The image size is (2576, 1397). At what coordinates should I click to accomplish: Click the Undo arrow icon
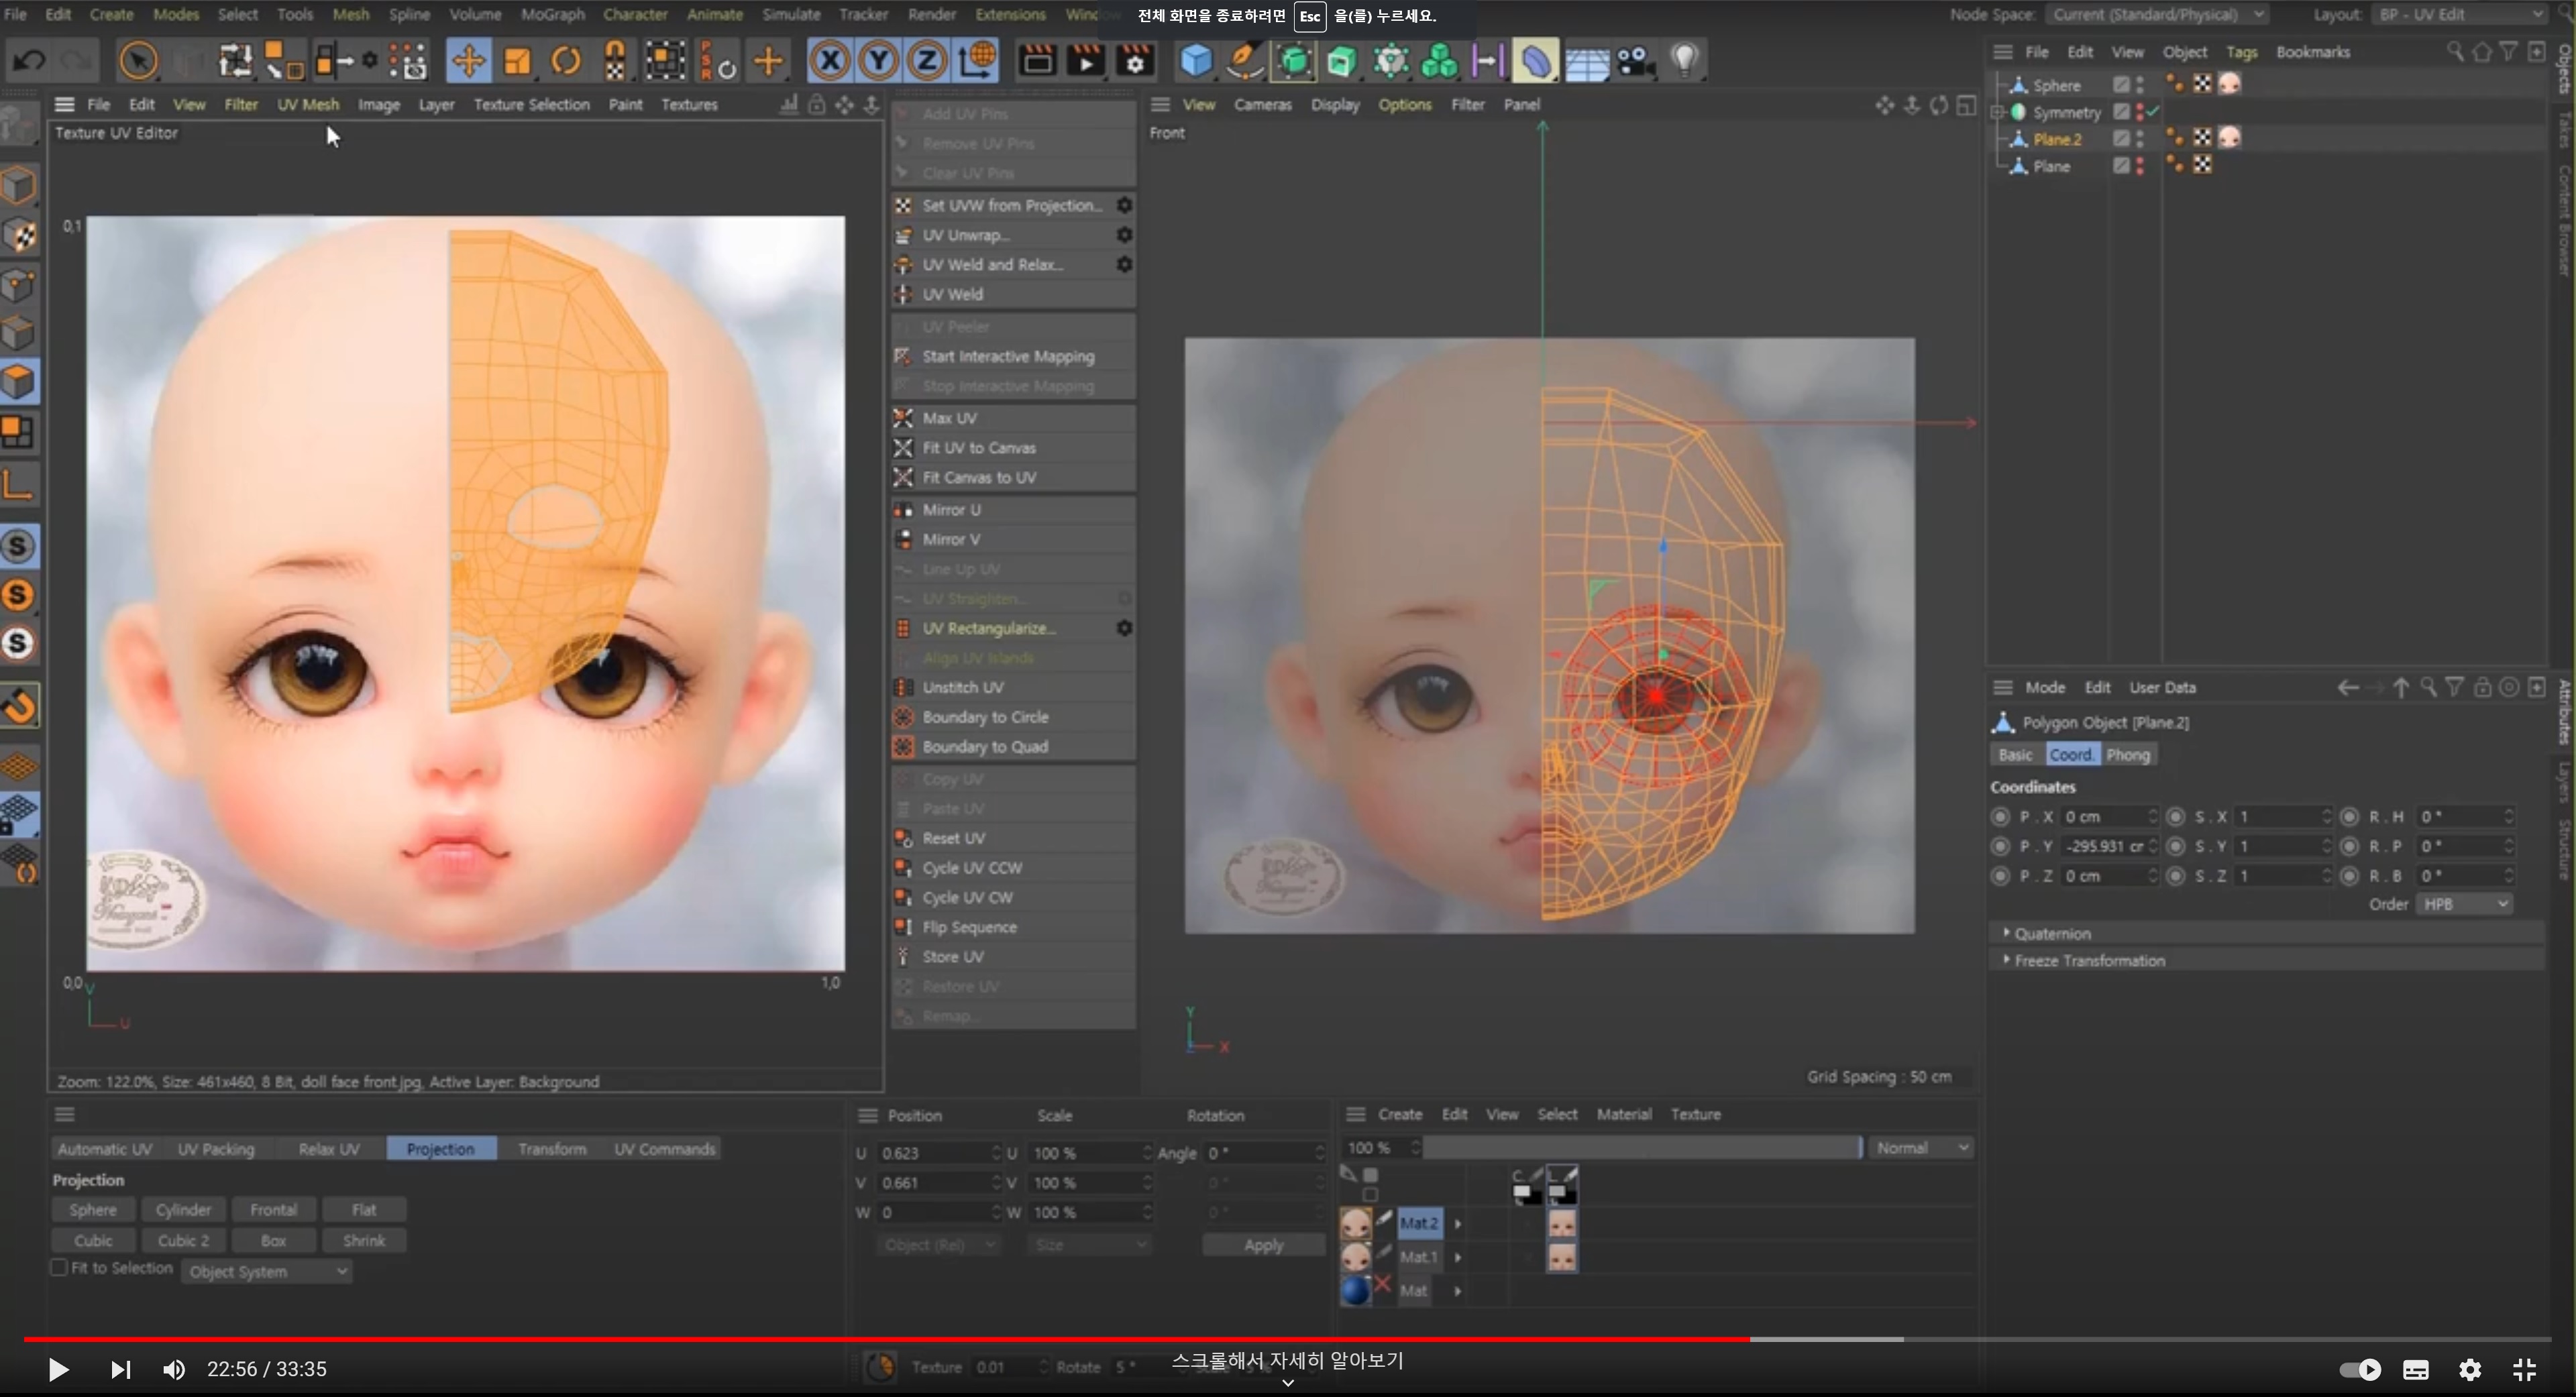click(x=29, y=61)
